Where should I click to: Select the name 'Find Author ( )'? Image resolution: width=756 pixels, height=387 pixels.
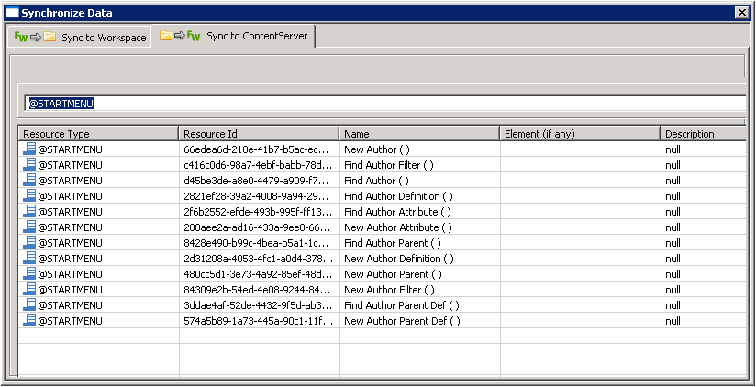click(376, 181)
